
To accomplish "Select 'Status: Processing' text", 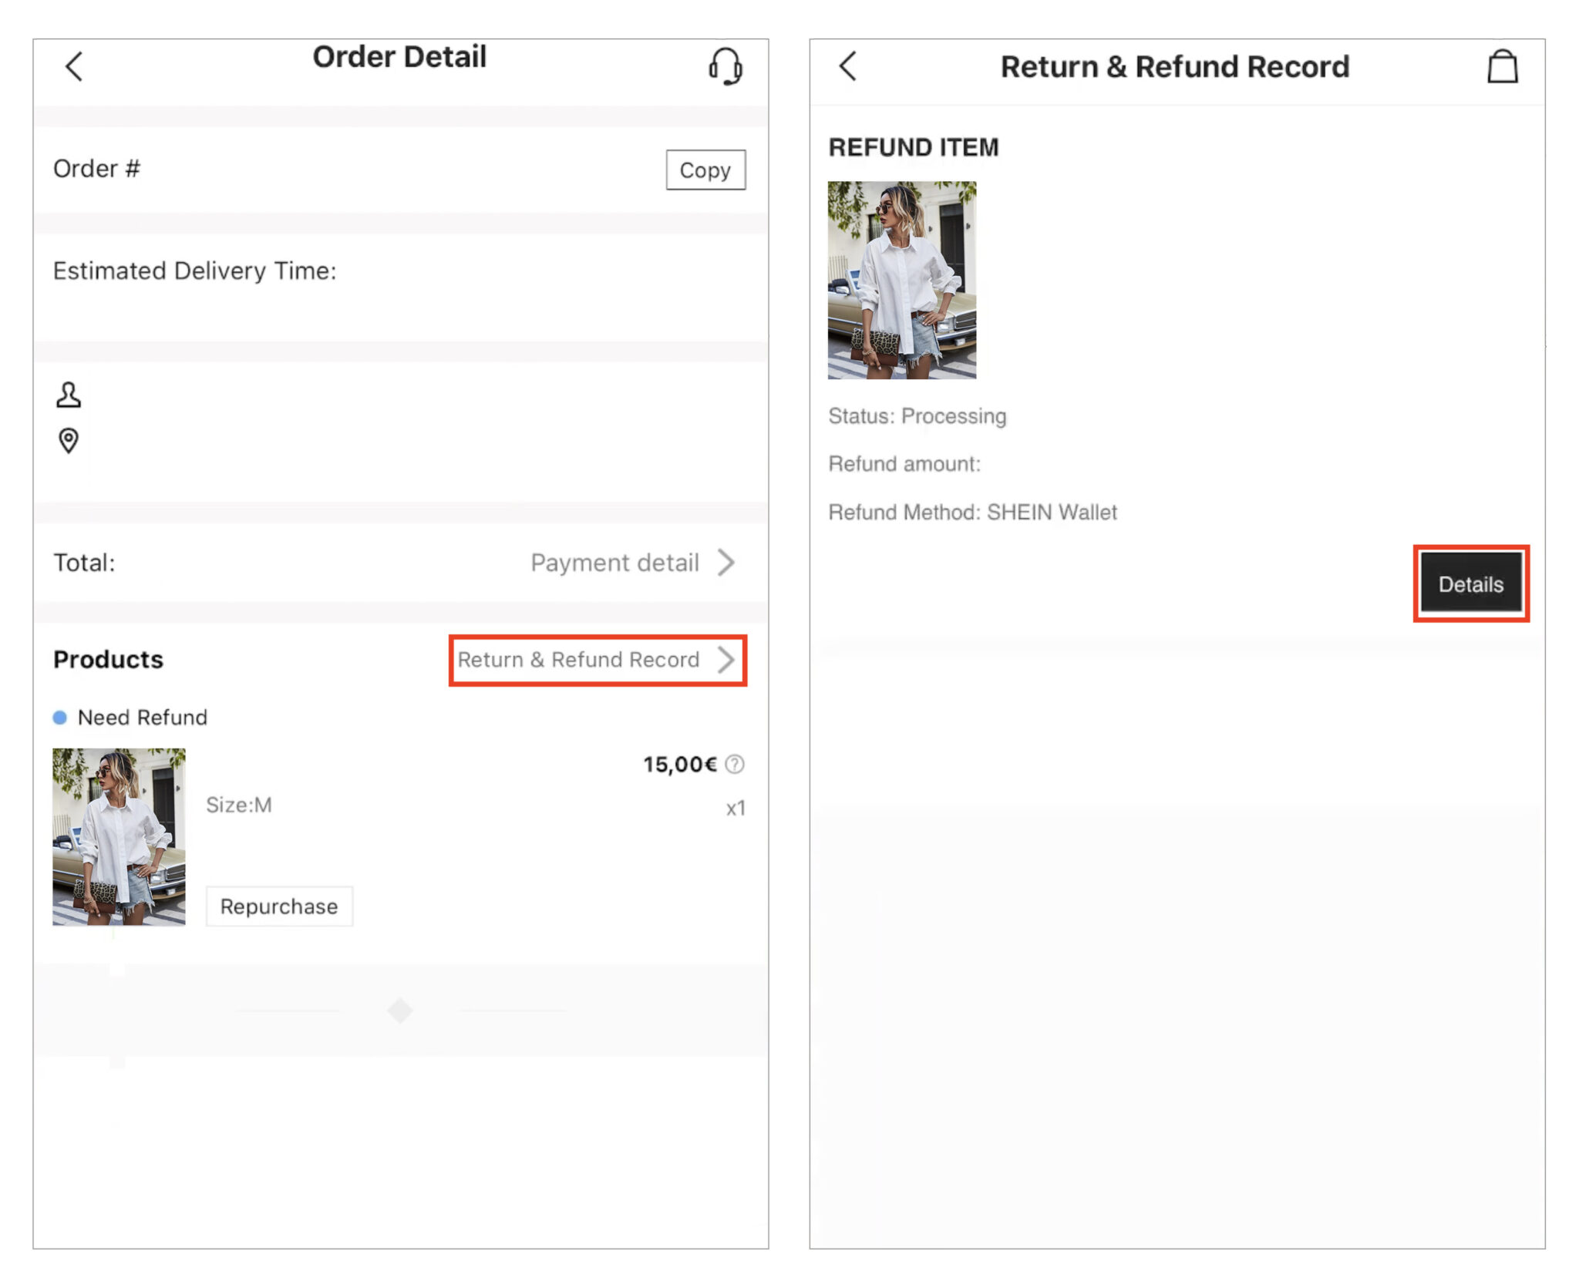I will point(917,416).
